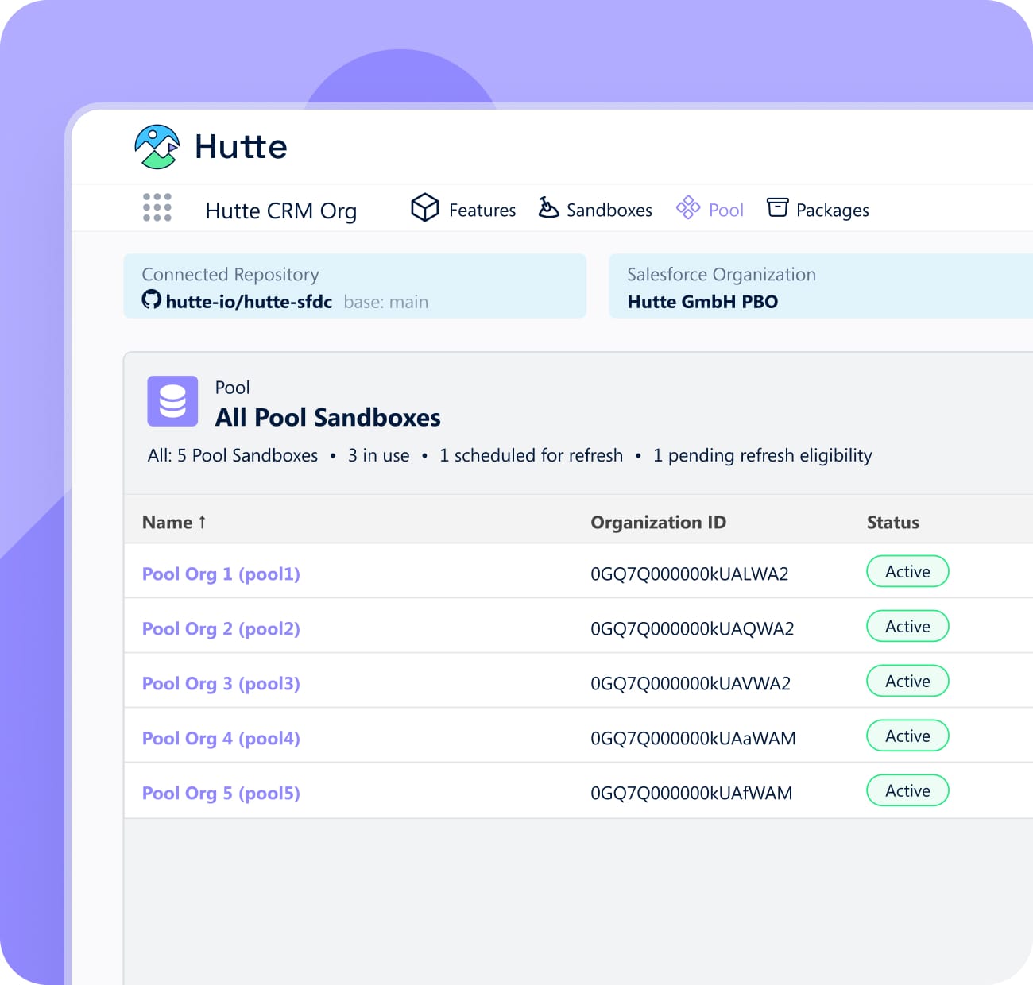Click the Packages archive box icon

point(777,207)
